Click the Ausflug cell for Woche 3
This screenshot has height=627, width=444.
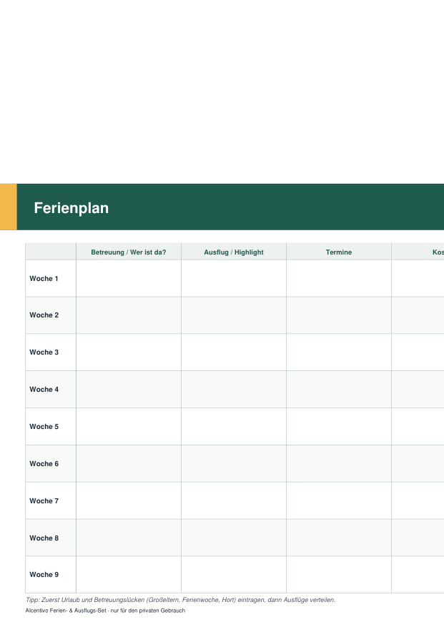pyautogui.click(x=234, y=352)
